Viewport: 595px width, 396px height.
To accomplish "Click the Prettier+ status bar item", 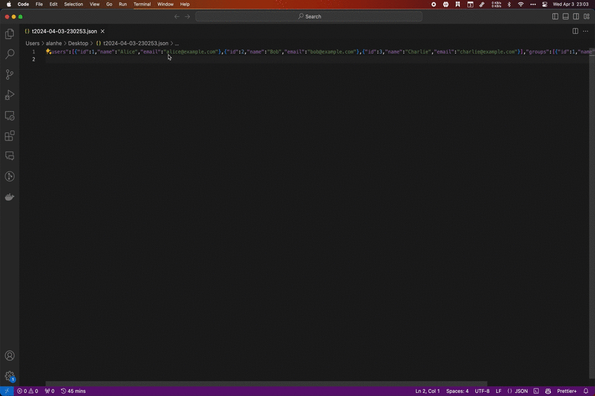I will coord(566,390).
